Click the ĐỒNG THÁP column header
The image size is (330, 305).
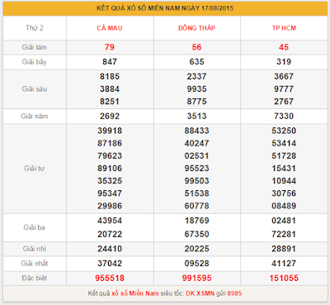[x=196, y=28]
